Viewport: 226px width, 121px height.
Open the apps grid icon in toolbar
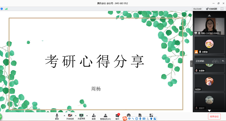click(151, 115)
